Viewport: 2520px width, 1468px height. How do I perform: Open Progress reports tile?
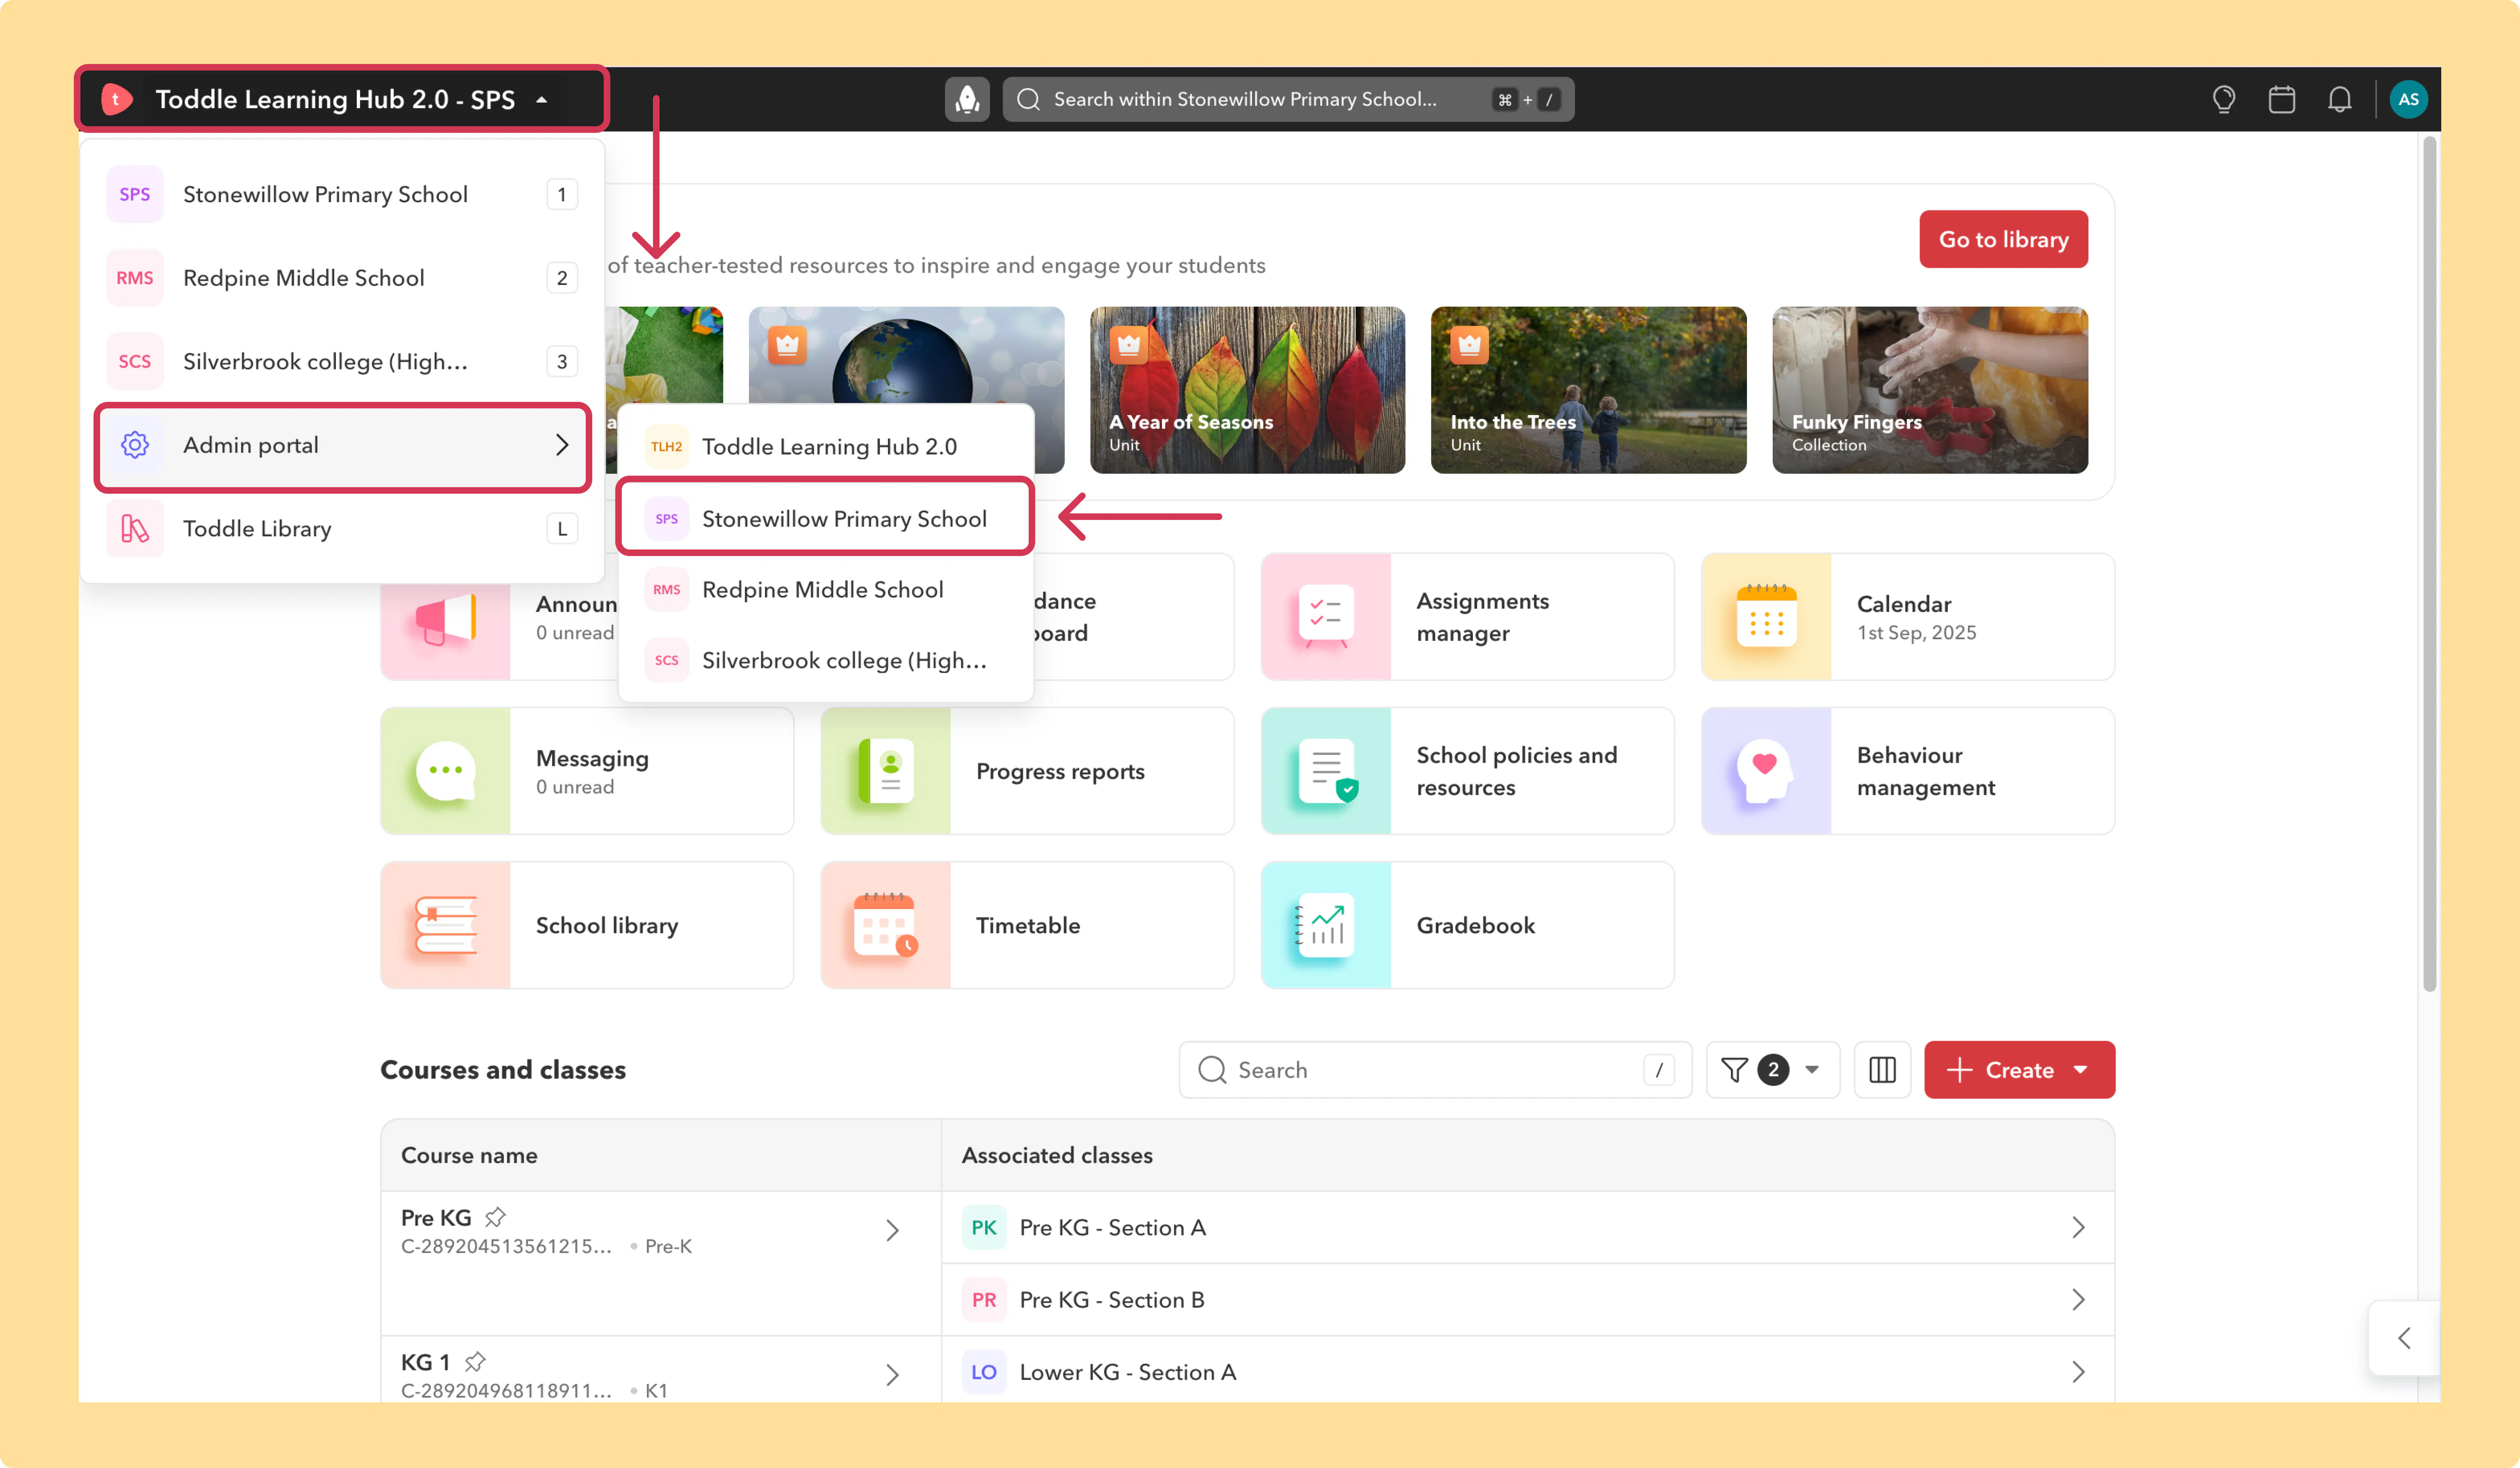1027,771
